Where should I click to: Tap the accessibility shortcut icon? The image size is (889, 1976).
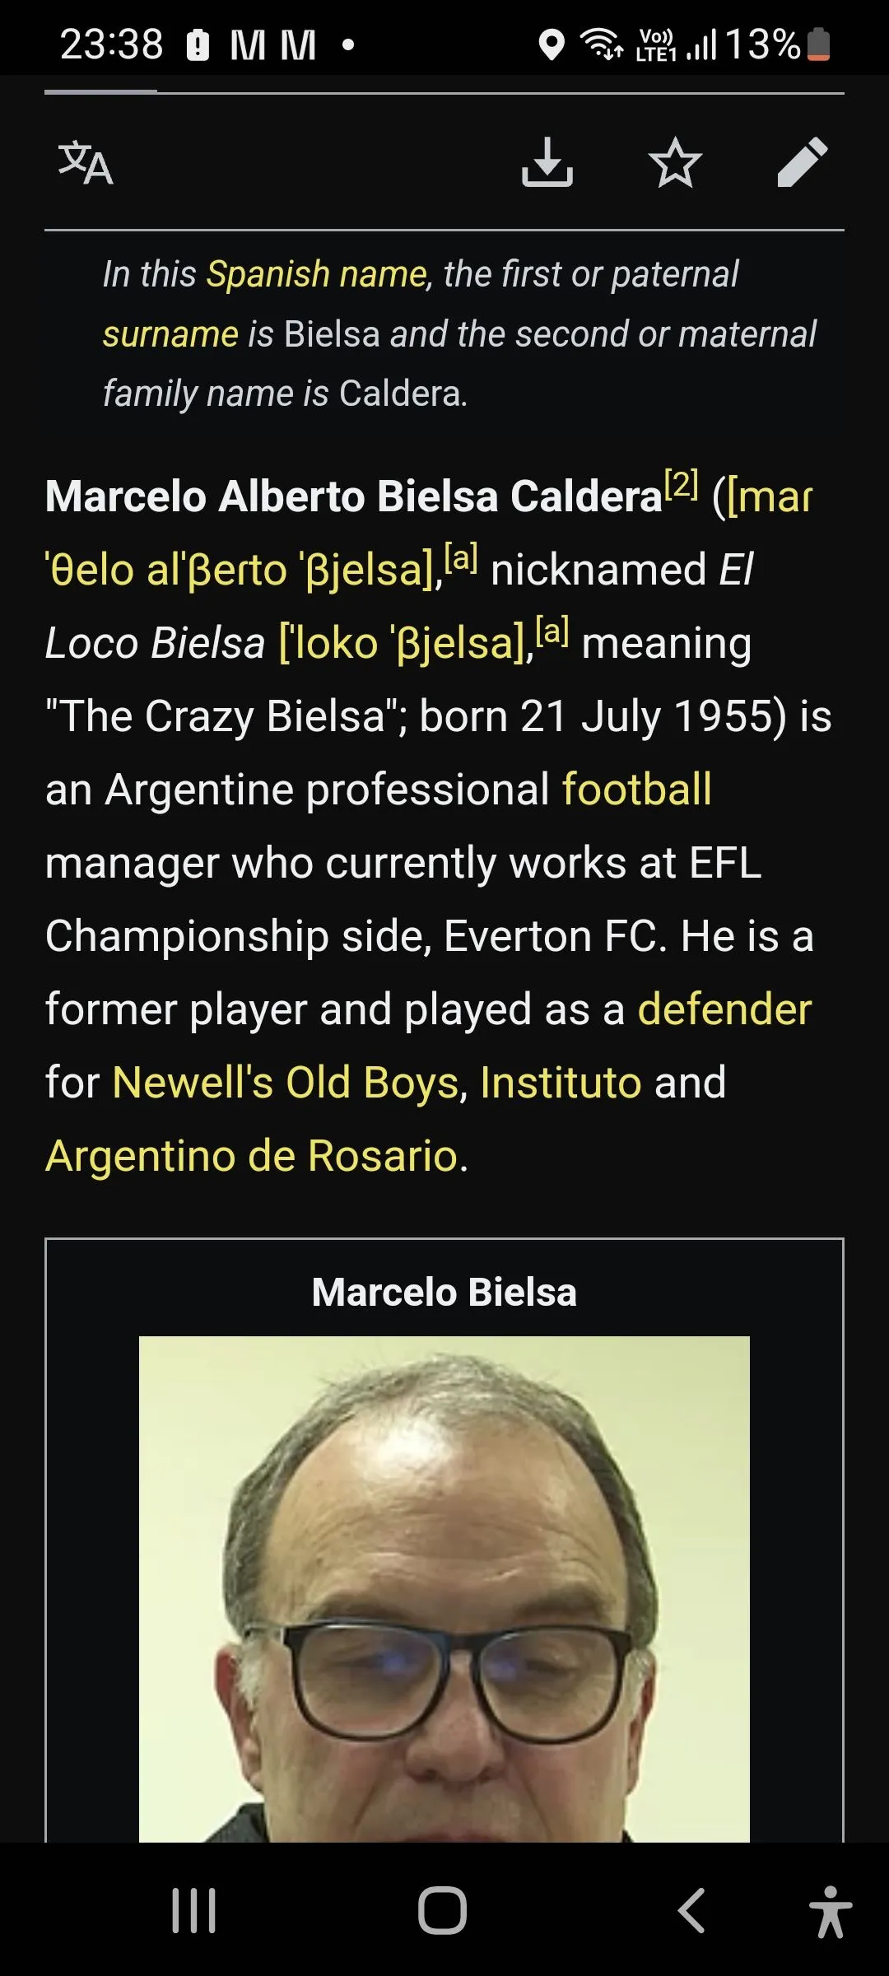coord(830,1912)
